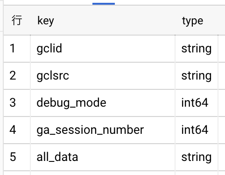This screenshot has height=175, width=225.
Task: Select the gclid key cell
Action: click(x=103, y=49)
